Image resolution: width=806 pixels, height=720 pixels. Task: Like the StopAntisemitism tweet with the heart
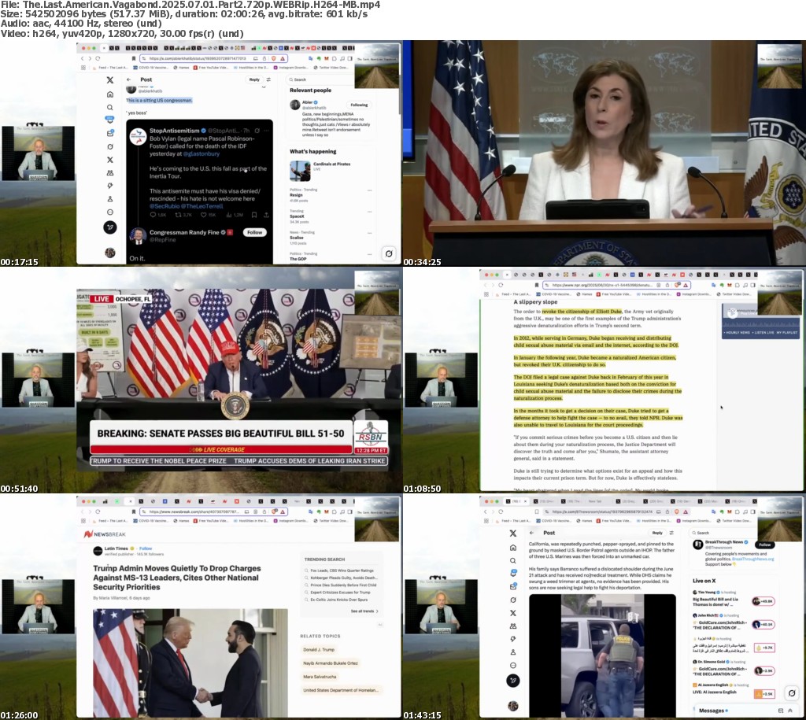point(204,215)
